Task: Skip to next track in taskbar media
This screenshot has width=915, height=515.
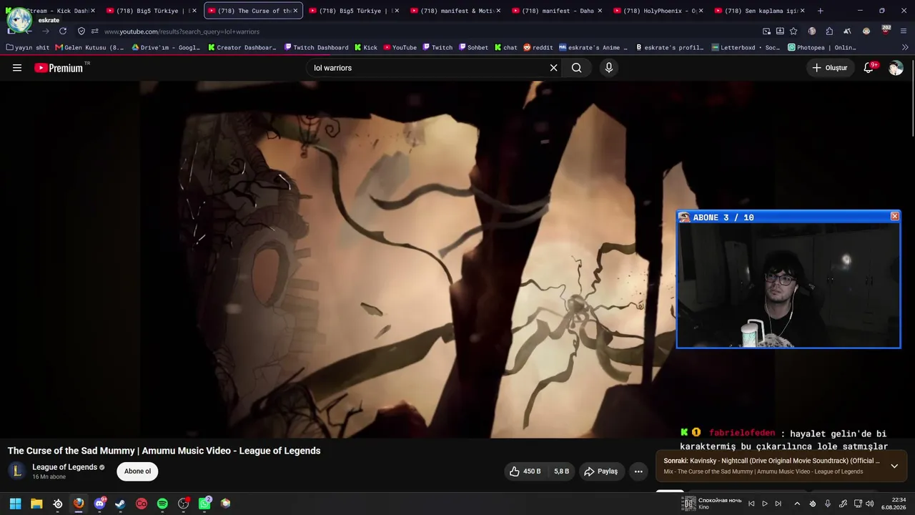Action: coord(778,504)
